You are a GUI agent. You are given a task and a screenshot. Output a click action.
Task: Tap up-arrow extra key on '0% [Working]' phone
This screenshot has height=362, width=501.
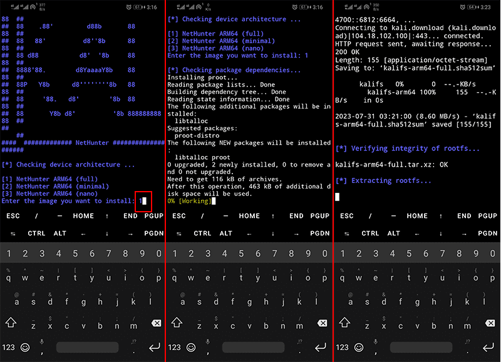(273, 216)
